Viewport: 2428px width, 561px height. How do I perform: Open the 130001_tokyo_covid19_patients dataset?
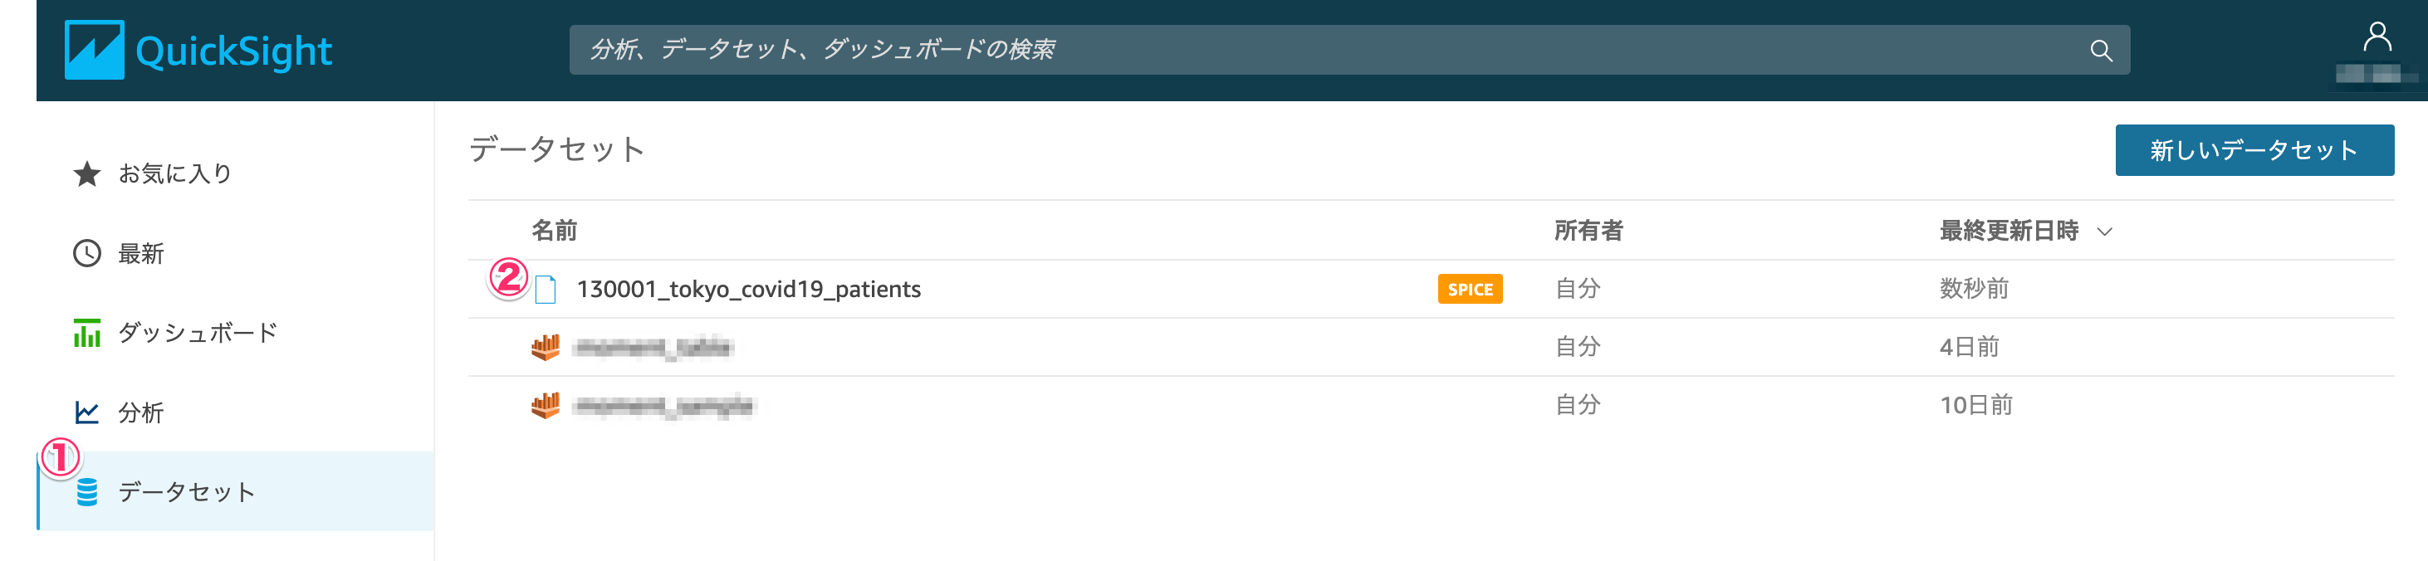pyautogui.click(x=748, y=289)
